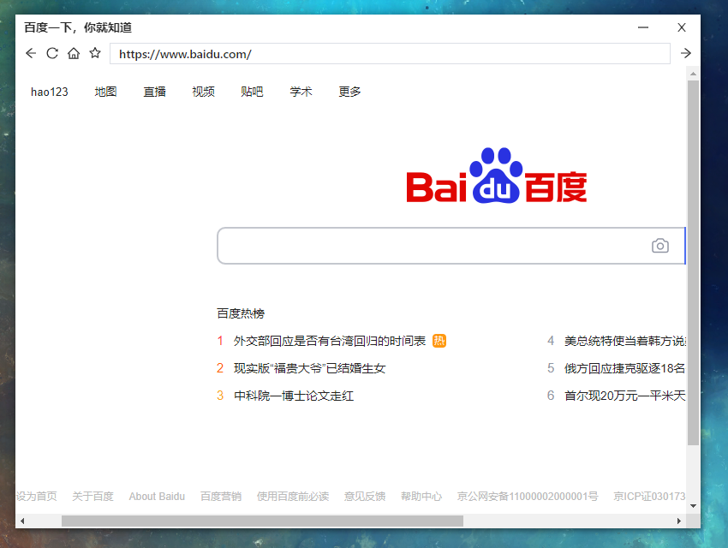Viewport: 728px width, 548px height.
Task: Open 京公网安备11000002000001号 footer link
Action: pyautogui.click(x=528, y=497)
